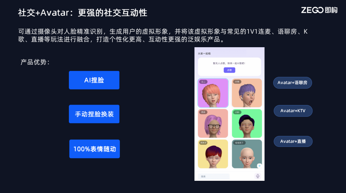The width and height of the screenshot is (346, 193).
Task: Click the 社交+Avatar slide title
Action: [x=83, y=13]
